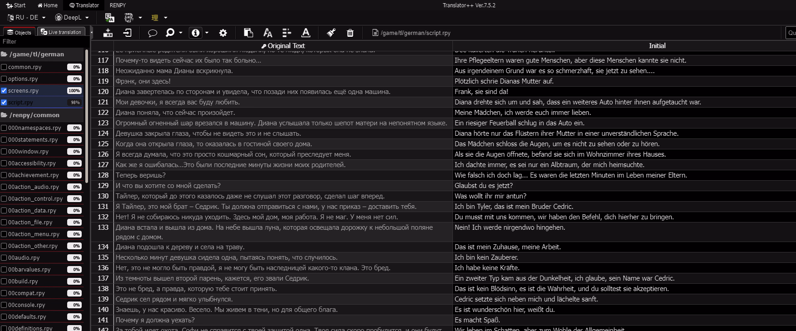Click the Initial column header
Screen dimensions: 796x331
point(657,46)
